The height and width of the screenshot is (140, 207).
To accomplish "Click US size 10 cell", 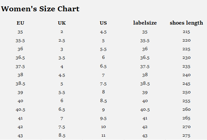I will 103,127.
